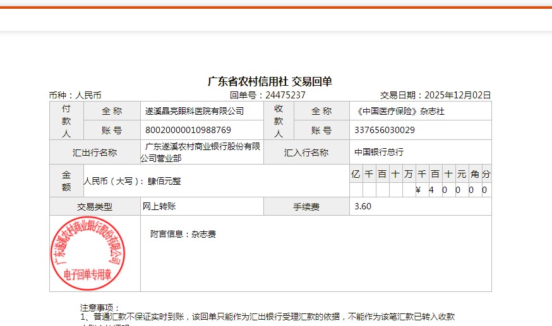Click the remark text 附言信息：杂志费

183,234
